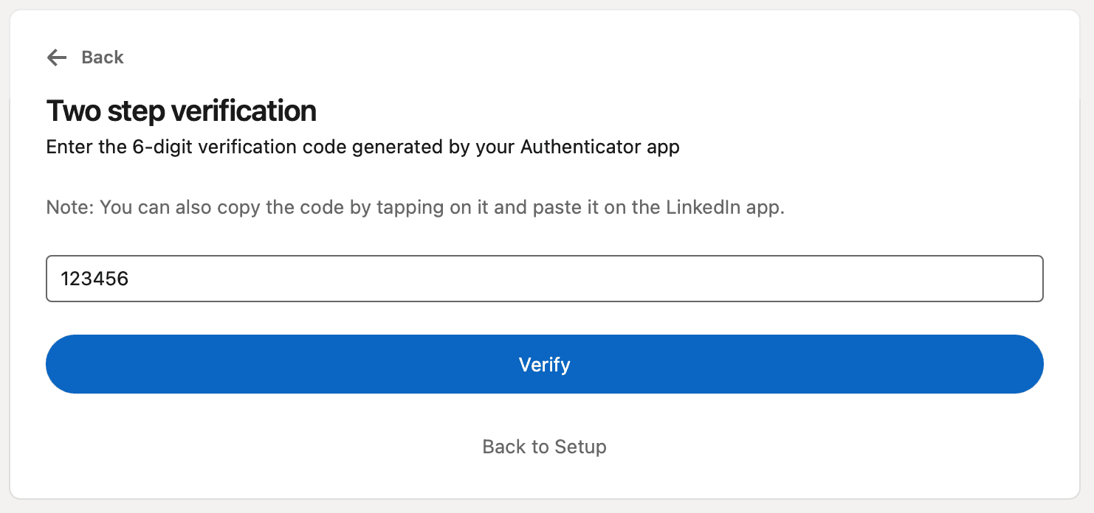Open the Back to Setup link

pyautogui.click(x=545, y=447)
